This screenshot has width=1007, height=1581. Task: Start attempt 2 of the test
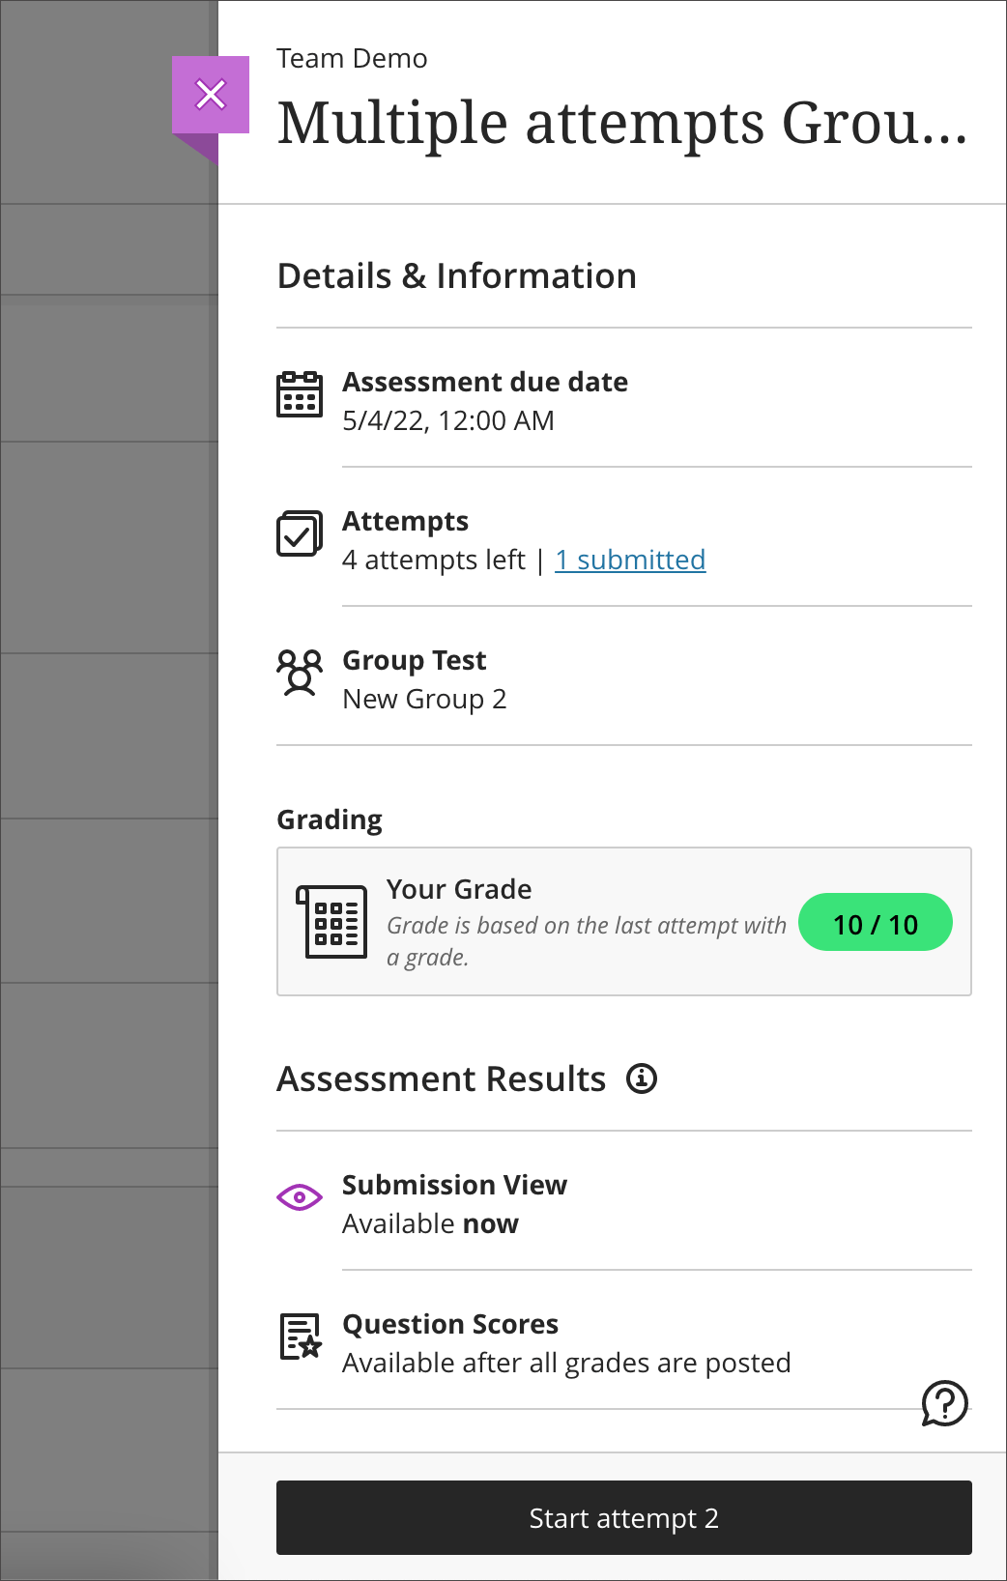tap(623, 1517)
